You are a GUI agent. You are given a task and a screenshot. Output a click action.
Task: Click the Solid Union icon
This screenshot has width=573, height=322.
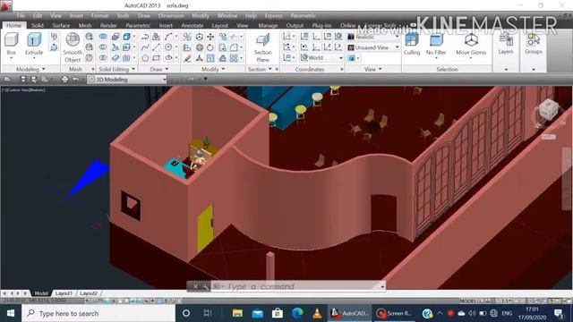(103, 36)
